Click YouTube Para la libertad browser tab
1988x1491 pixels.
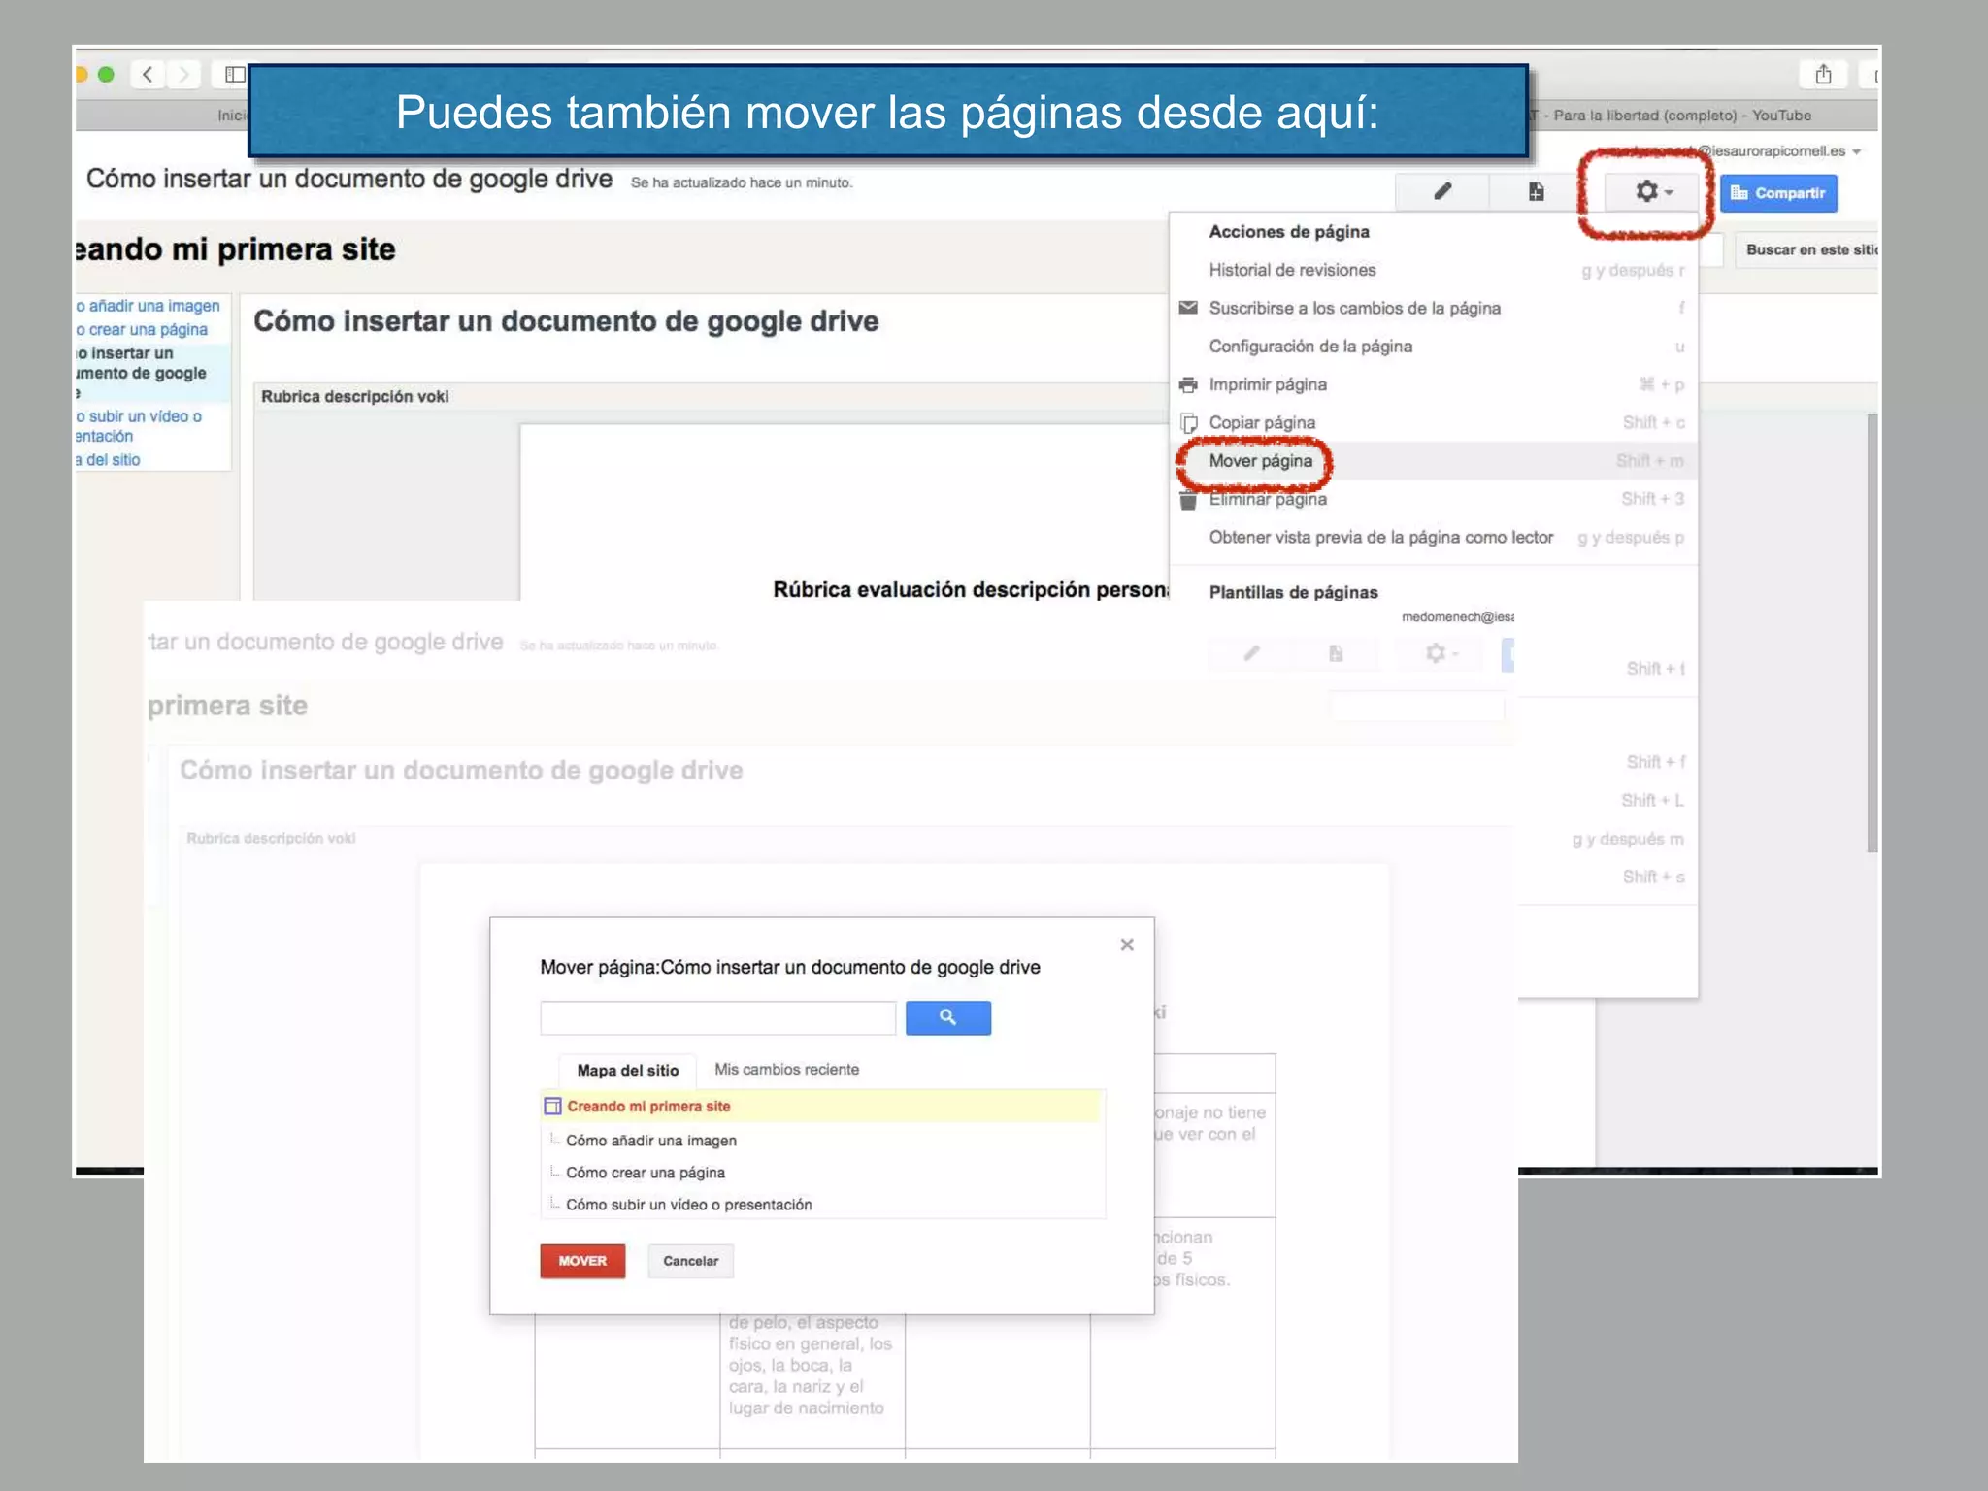(x=1681, y=116)
